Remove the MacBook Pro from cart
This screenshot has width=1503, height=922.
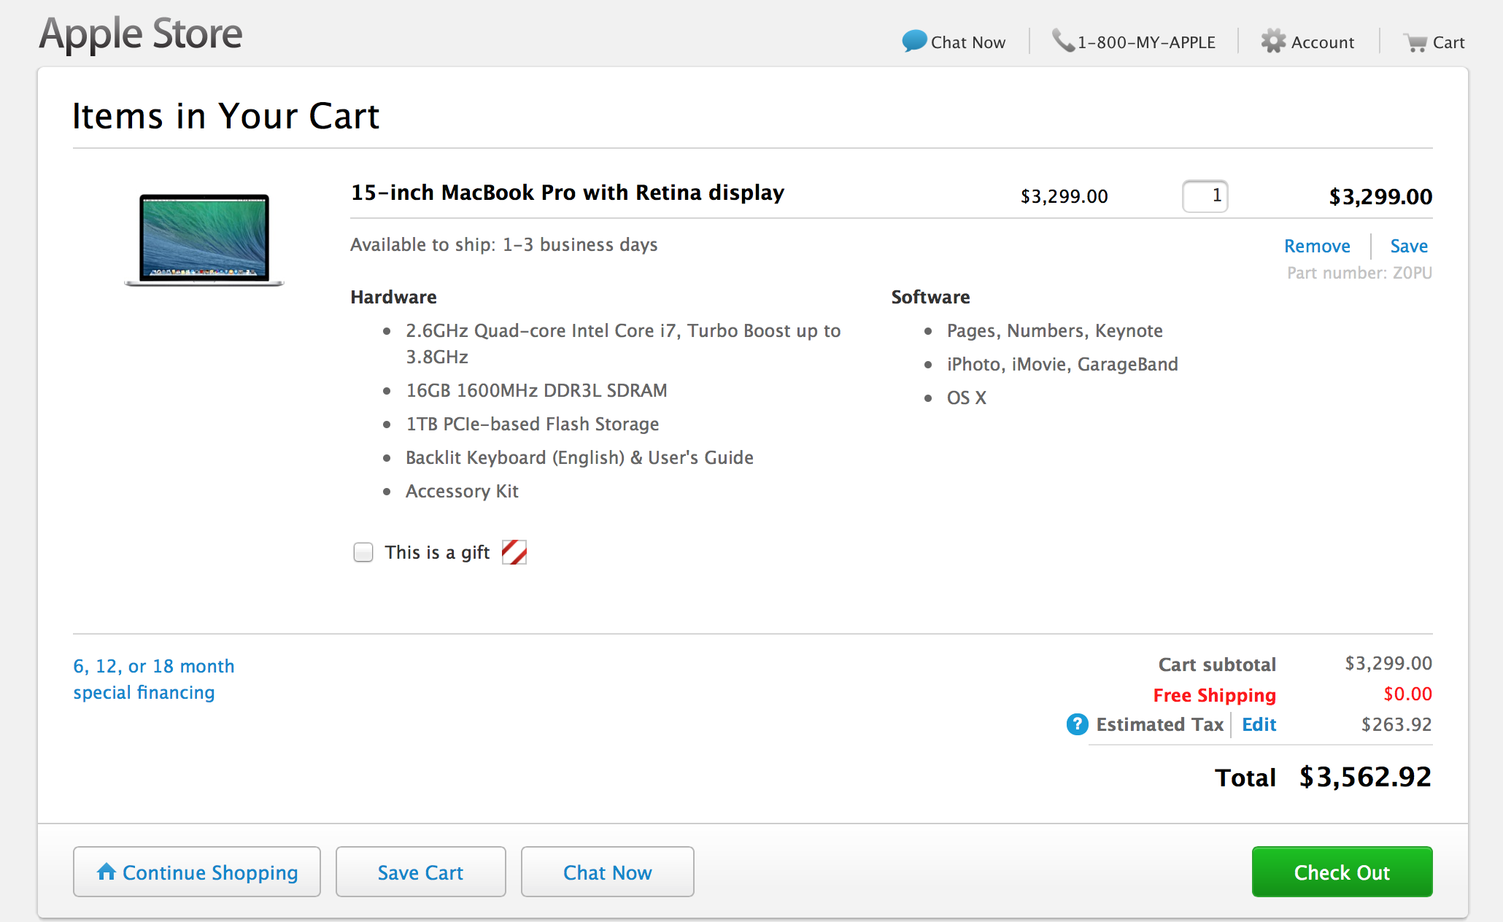pos(1316,246)
